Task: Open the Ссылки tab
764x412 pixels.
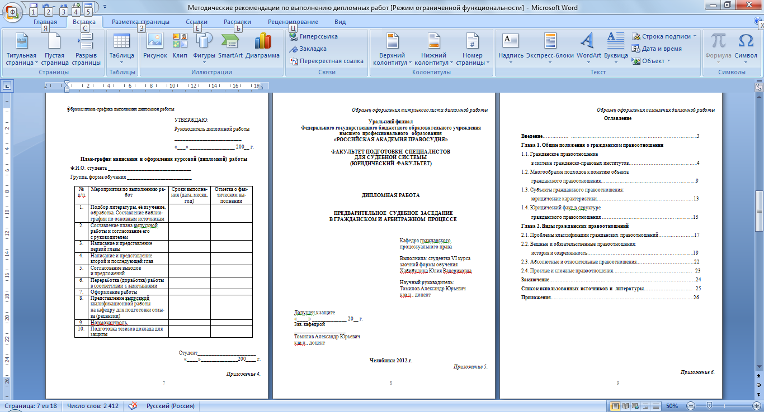Action: 196,22
